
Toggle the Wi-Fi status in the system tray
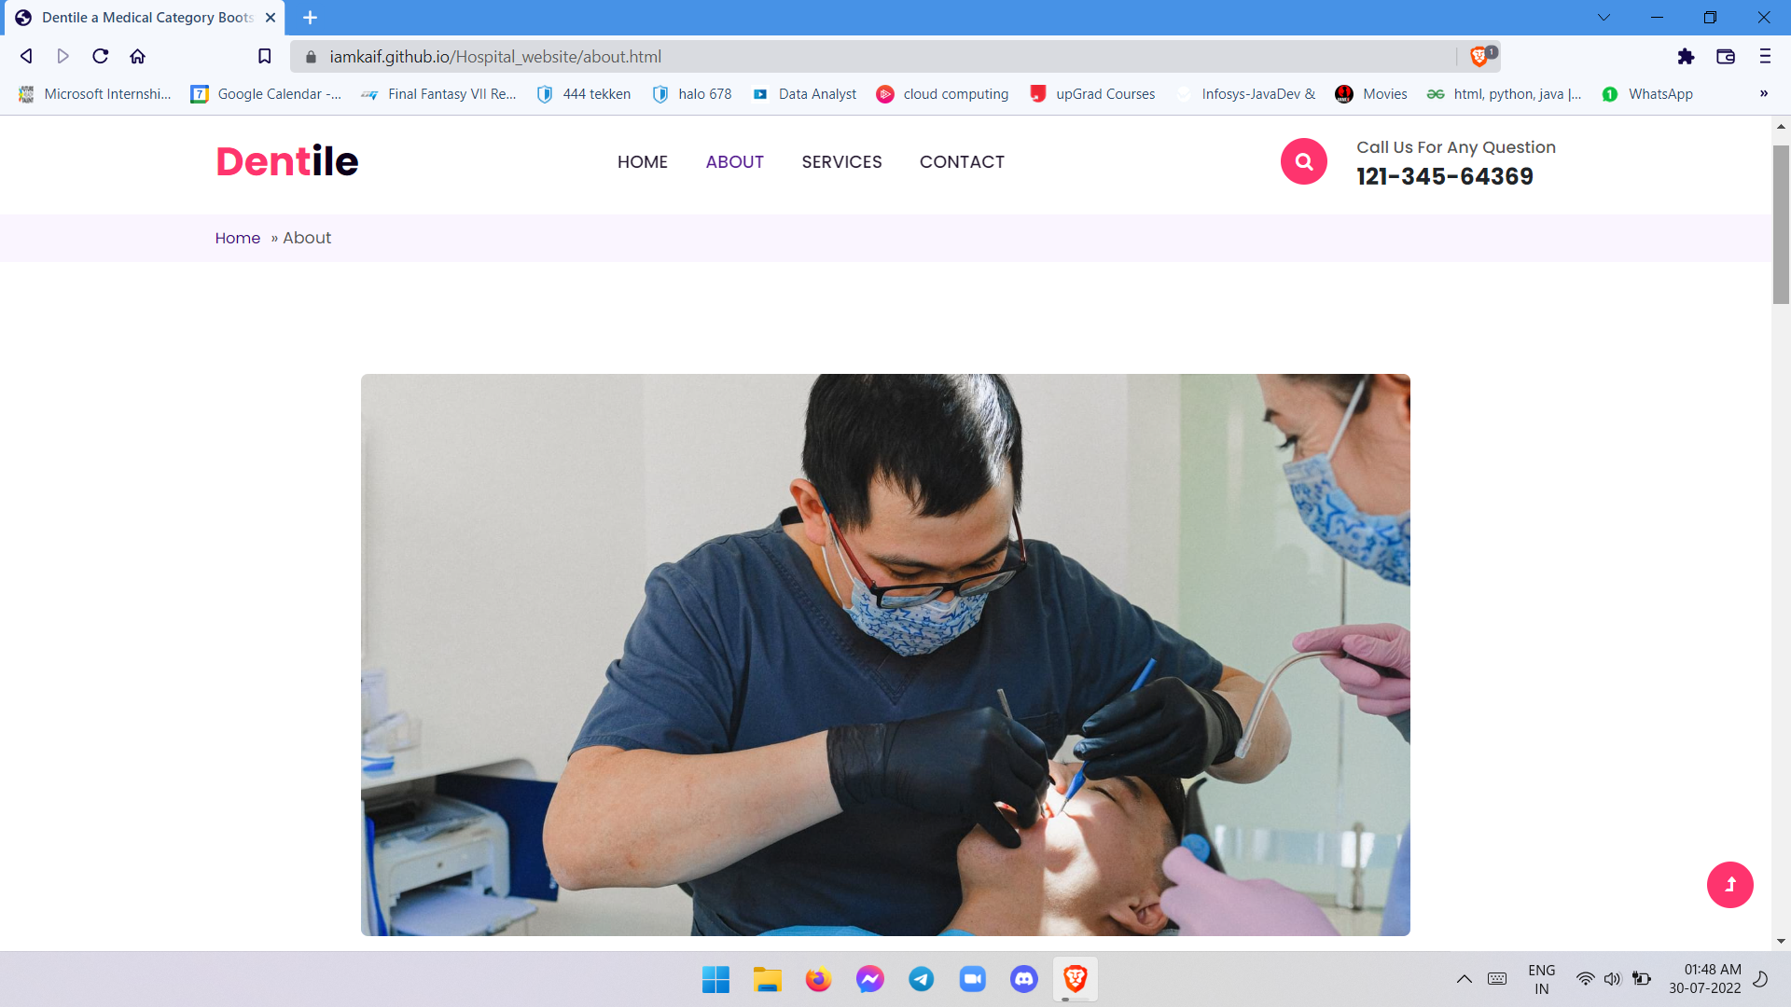tap(1586, 978)
